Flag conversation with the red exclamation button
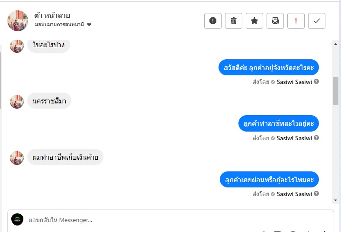The height and width of the screenshot is (232, 341). click(296, 21)
